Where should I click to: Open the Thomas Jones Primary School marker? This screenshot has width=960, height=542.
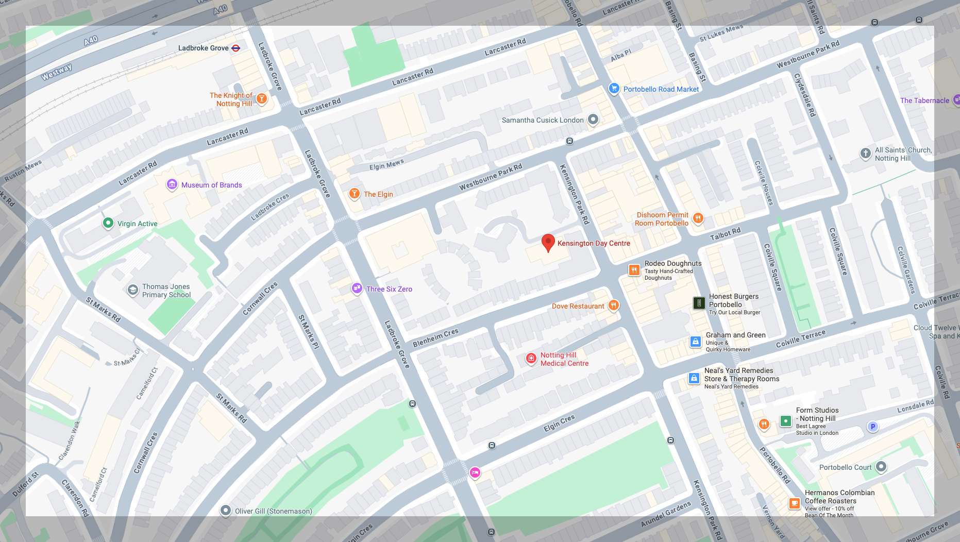[x=132, y=290]
